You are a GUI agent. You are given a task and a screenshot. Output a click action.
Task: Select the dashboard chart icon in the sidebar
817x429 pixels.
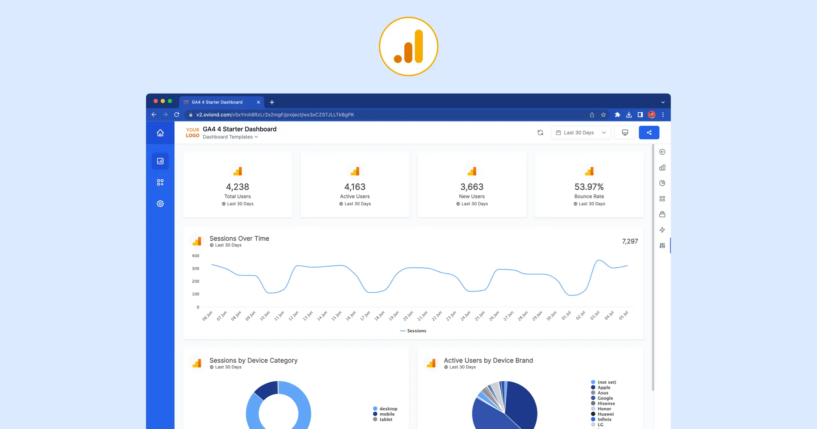pos(160,161)
